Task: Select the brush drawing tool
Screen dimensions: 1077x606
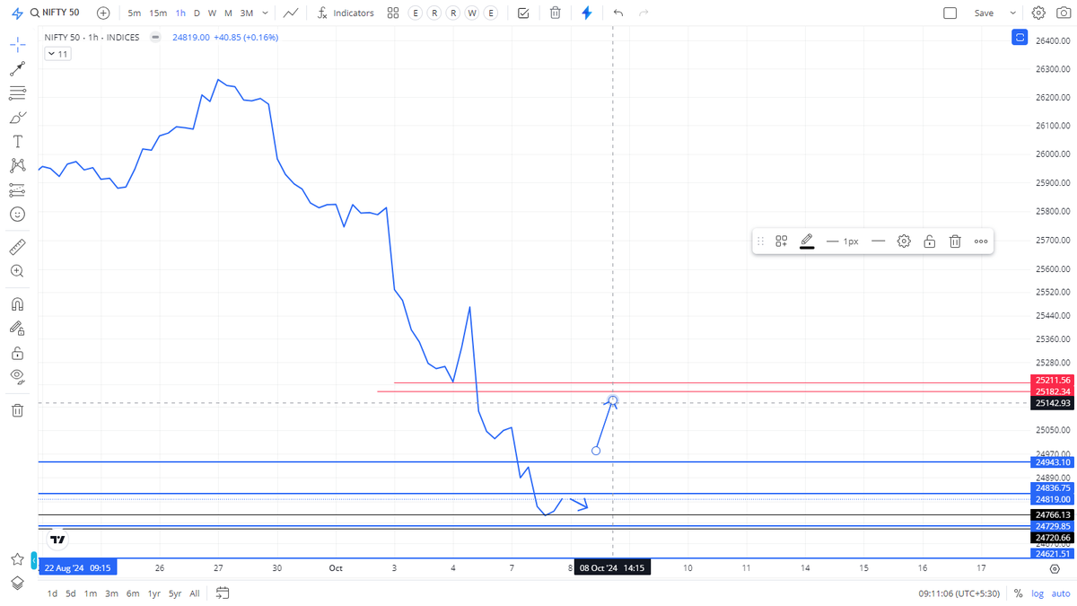Action: [17, 118]
